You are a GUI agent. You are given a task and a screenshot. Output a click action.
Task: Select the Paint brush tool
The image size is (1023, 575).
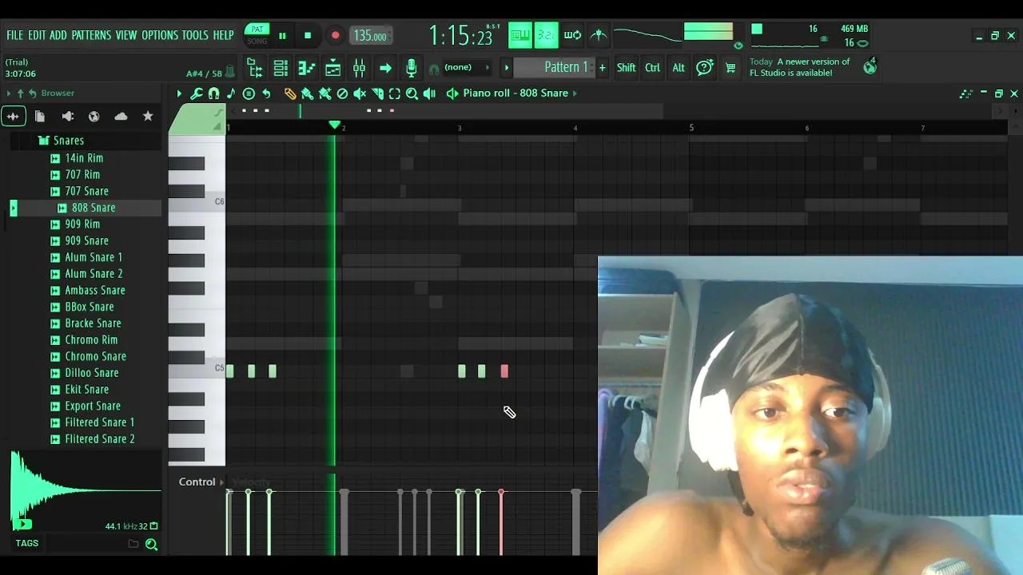(x=307, y=93)
